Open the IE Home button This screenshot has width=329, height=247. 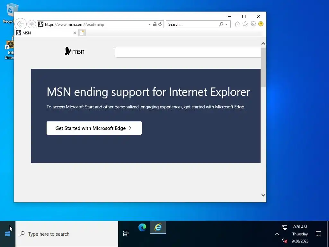click(x=237, y=24)
